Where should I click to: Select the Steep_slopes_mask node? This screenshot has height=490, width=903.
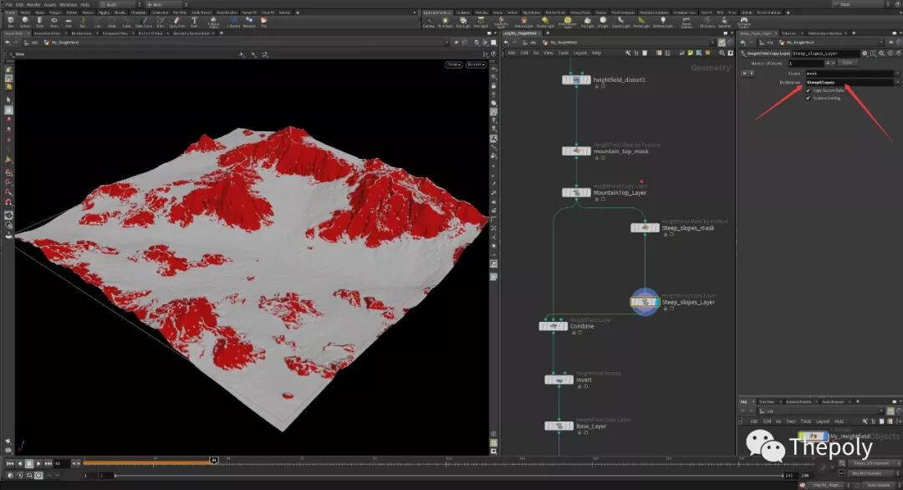pos(645,227)
